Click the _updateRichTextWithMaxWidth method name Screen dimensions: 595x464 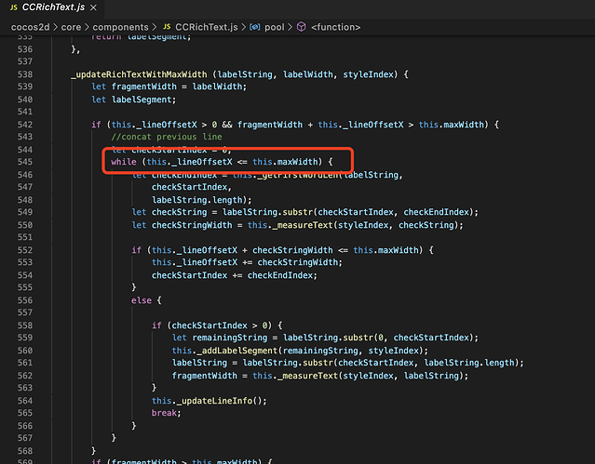(139, 74)
